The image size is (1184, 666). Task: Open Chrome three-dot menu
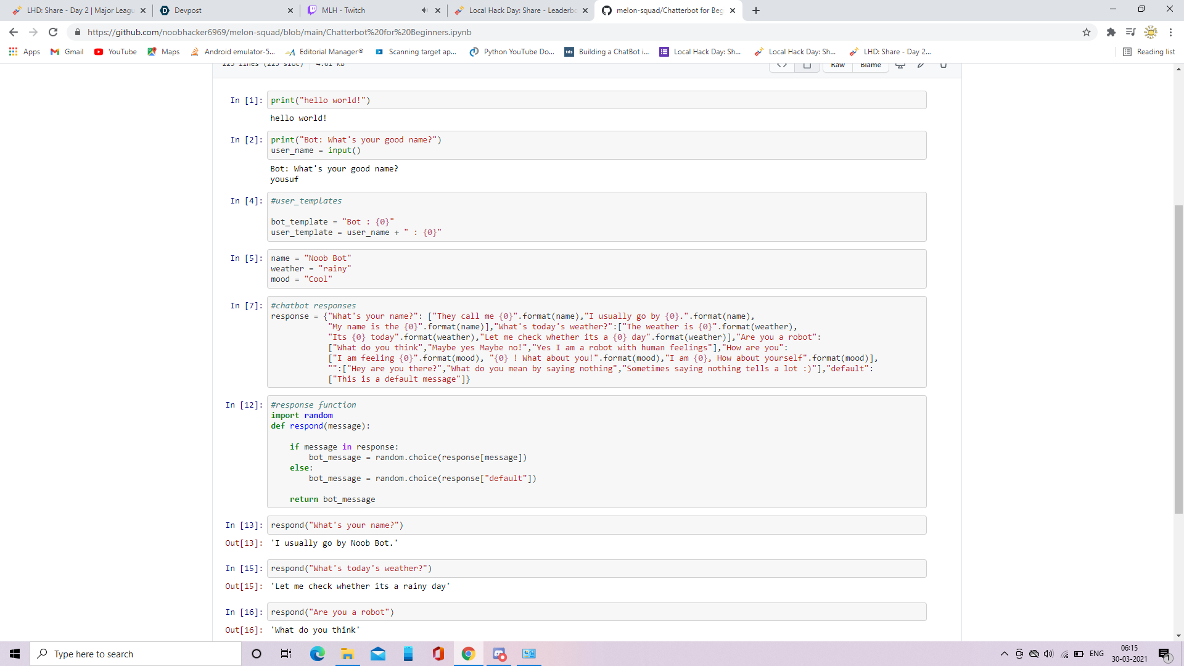[x=1170, y=32]
